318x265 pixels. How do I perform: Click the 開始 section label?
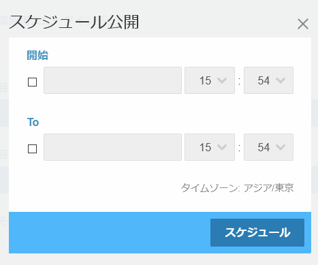coord(37,55)
